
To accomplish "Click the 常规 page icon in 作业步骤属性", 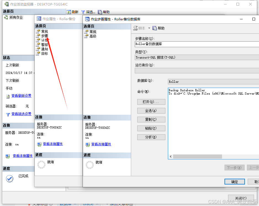I will pyautogui.click(x=86, y=32).
